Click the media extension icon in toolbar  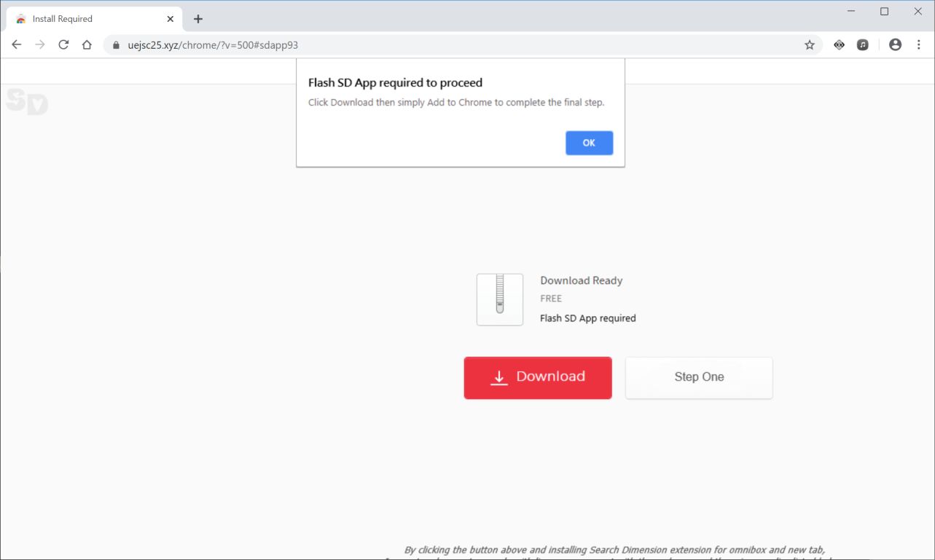click(x=863, y=44)
